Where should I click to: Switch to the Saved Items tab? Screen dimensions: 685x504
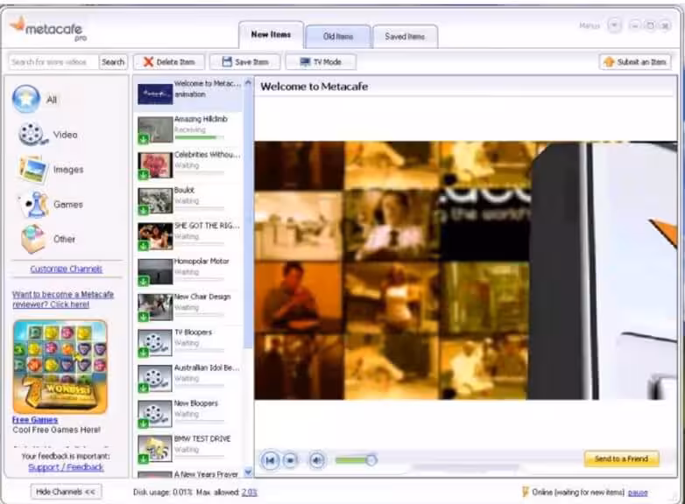(x=405, y=37)
